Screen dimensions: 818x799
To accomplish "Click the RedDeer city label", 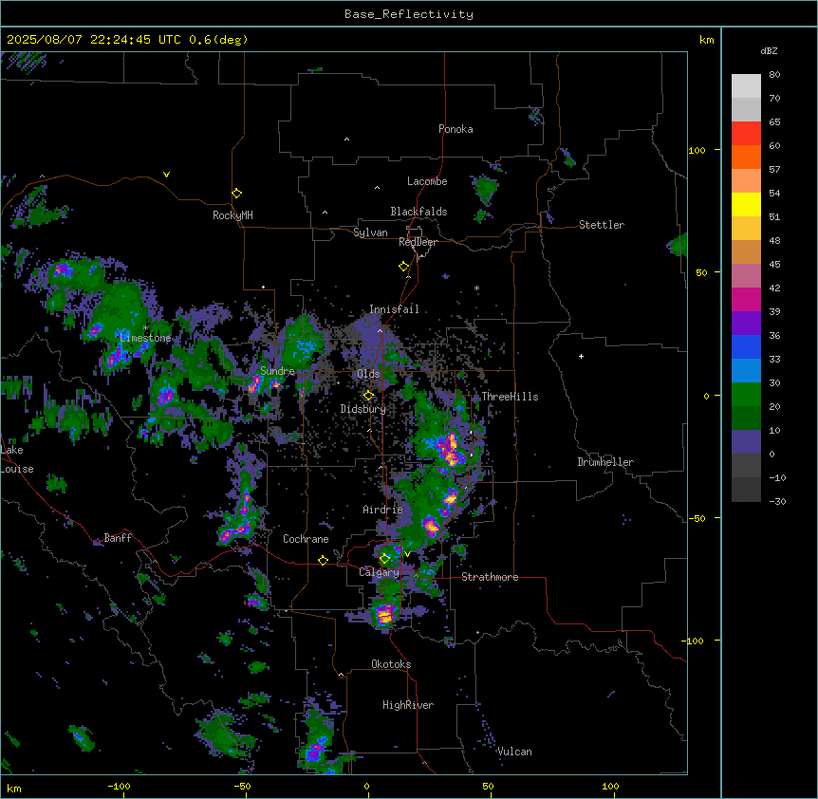I will [418, 242].
